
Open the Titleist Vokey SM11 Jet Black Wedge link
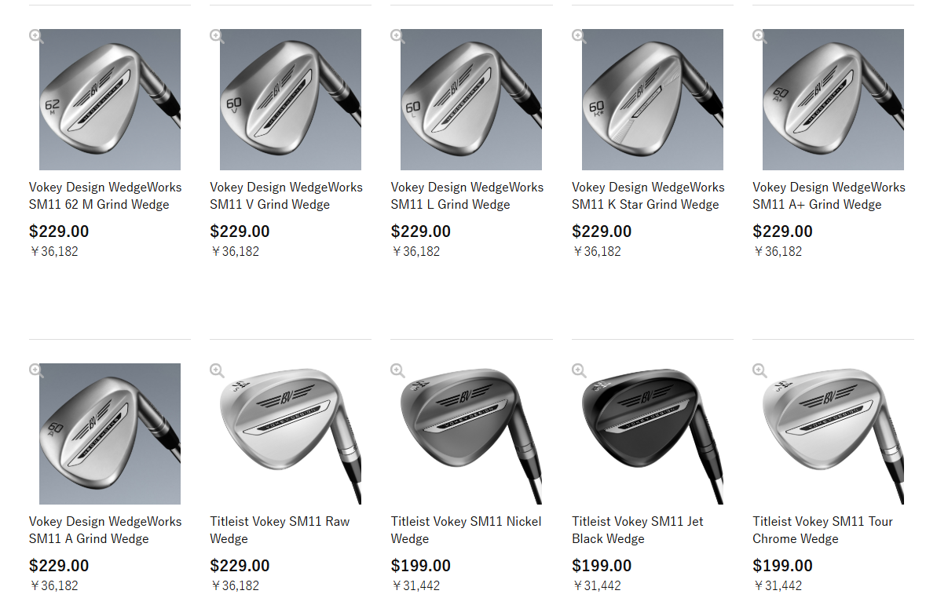pyautogui.click(x=638, y=530)
